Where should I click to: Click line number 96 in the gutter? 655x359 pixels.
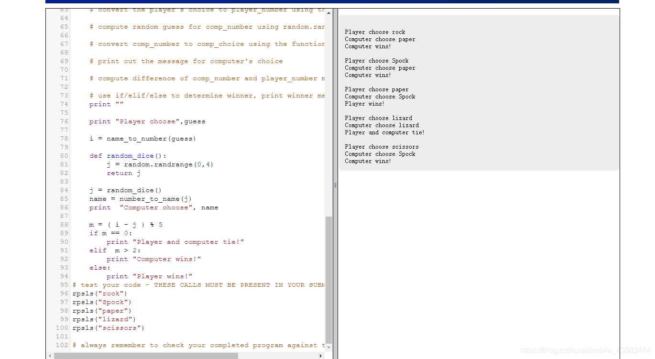pos(64,294)
